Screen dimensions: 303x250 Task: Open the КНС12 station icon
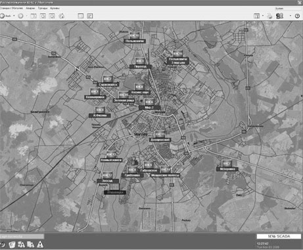coord(107,175)
